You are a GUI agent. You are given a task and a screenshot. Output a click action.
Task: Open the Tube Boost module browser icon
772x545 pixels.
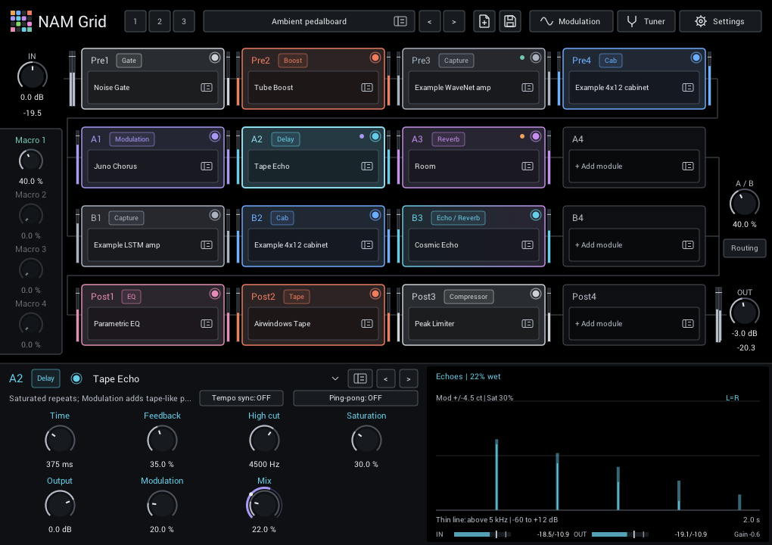[x=367, y=87]
